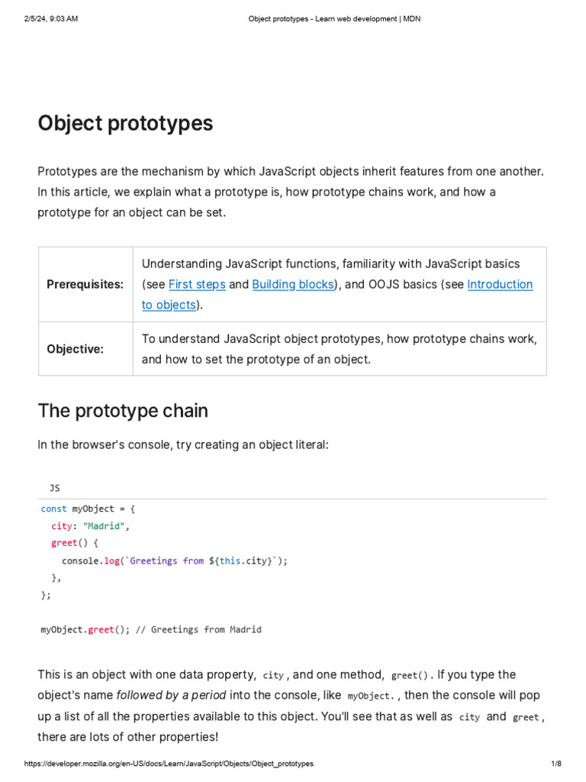Click the 1/8 page number indicator
586x782 pixels.
(555, 764)
